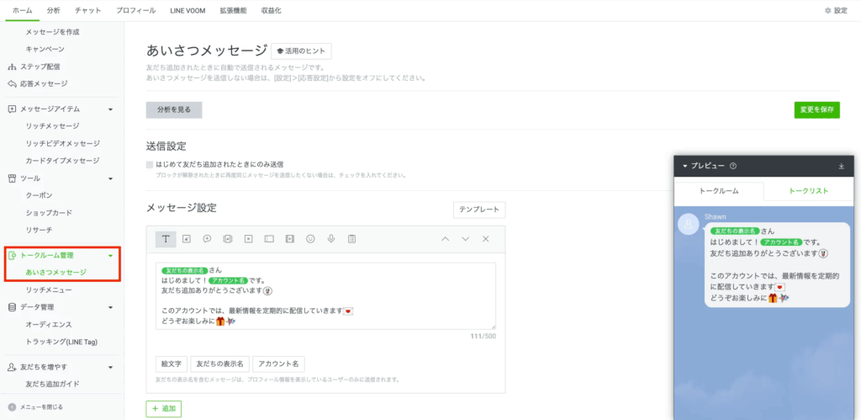Click the 活用のヒント button
The image size is (861, 420).
coord(302,51)
